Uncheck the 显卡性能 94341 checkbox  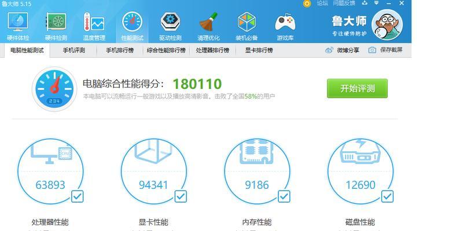[181, 196]
